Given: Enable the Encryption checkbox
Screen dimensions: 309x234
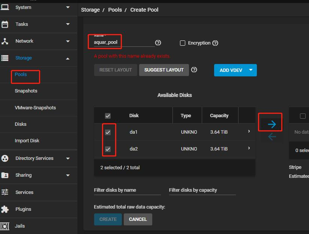Looking at the screenshot, I should coord(183,43).
